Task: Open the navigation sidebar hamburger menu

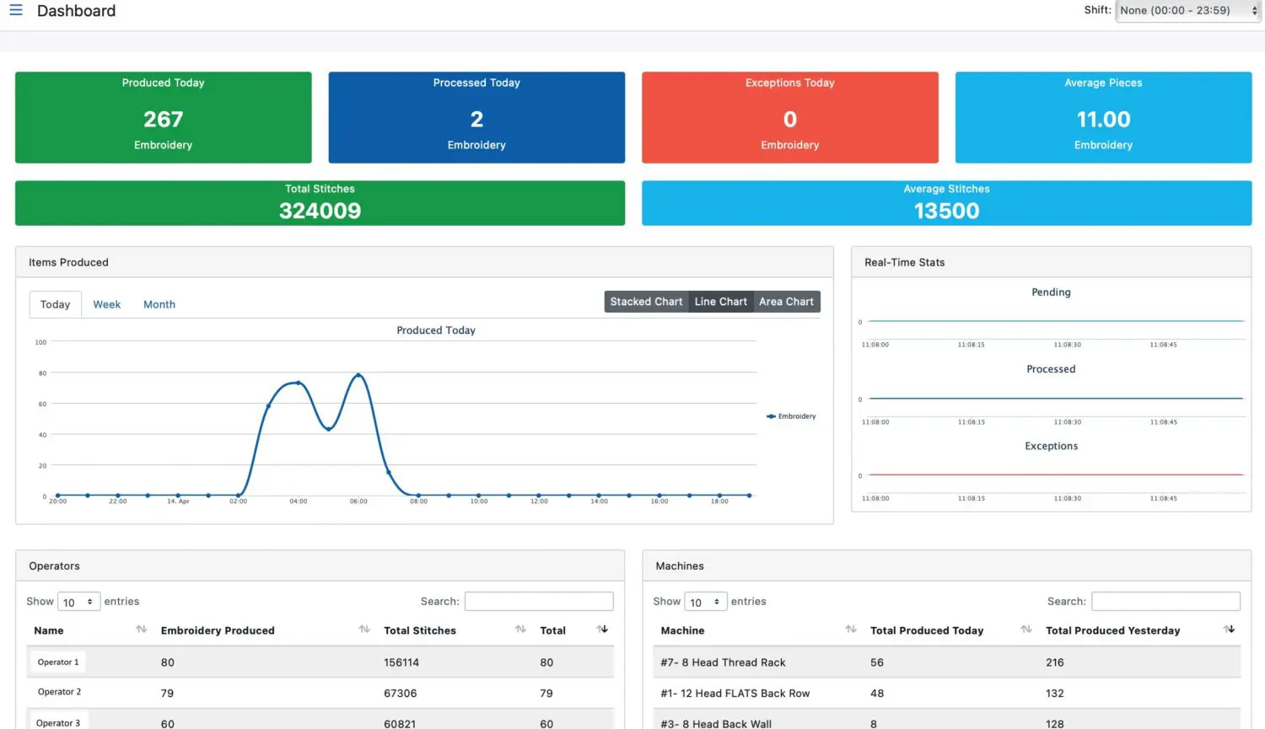Action: click(x=16, y=10)
